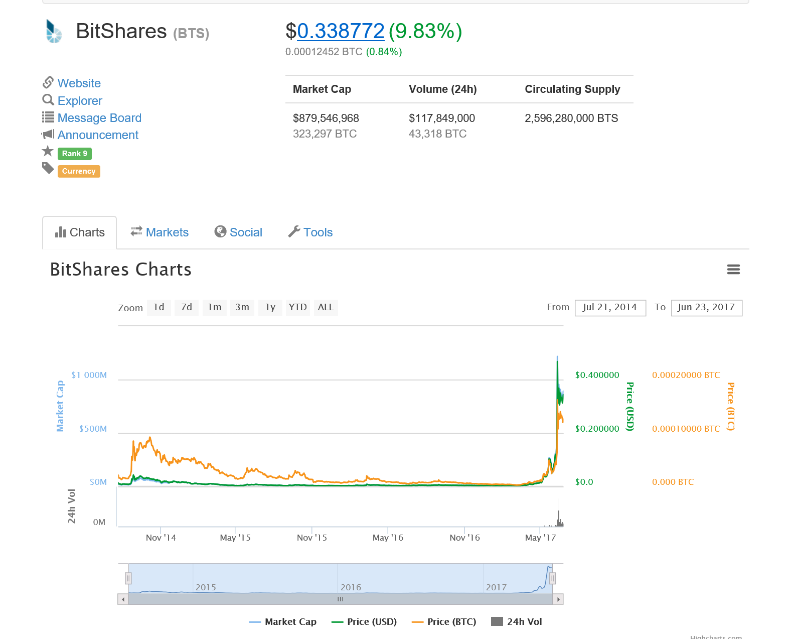Set chart zoom to 1y
Screen dimensions: 791x639
pos(270,308)
